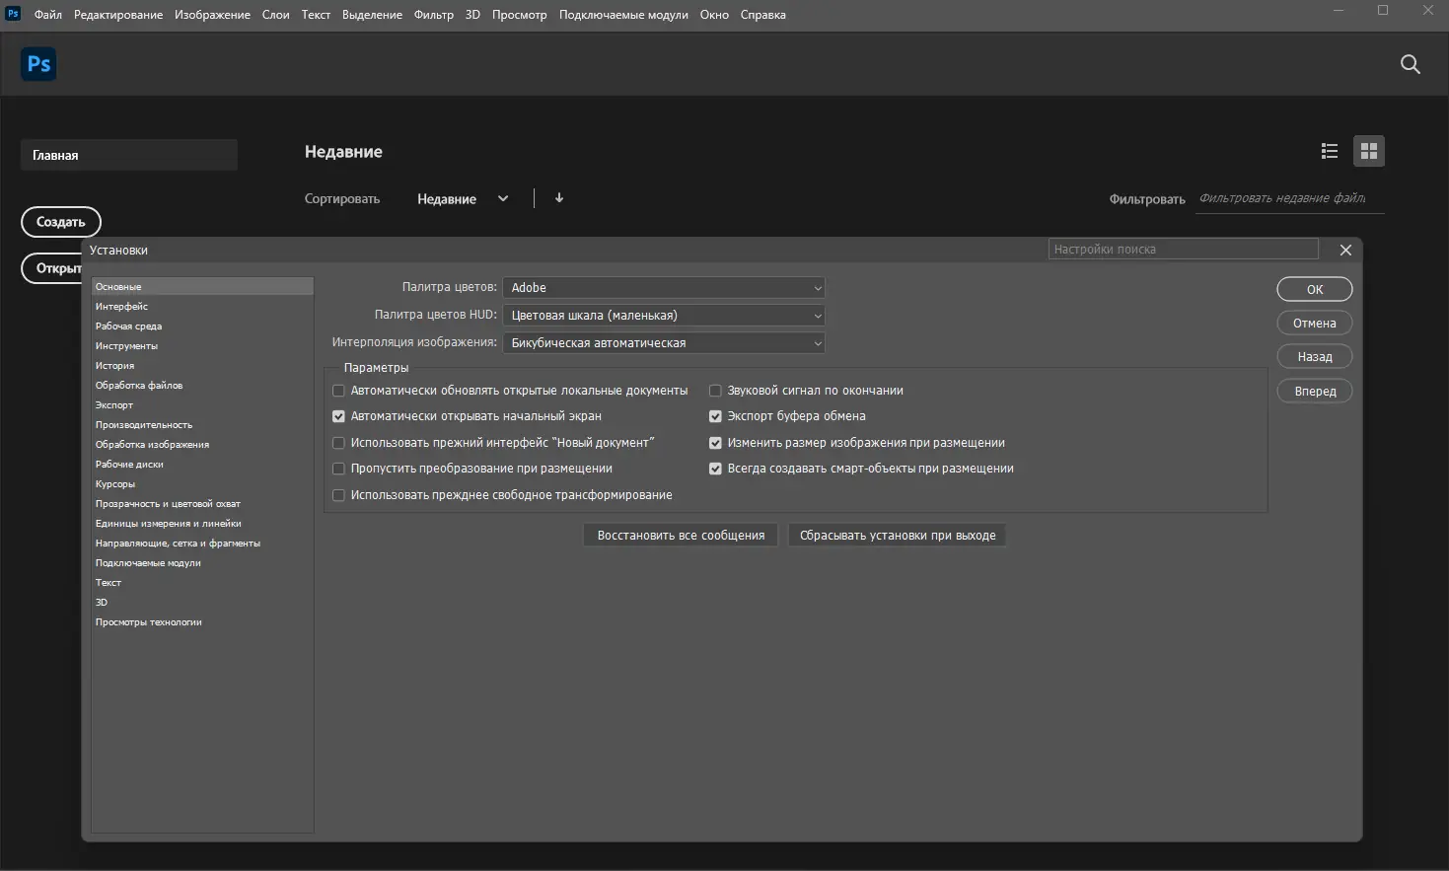Open the Слои menu
This screenshot has width=1449, height=871.
[276, 15]
